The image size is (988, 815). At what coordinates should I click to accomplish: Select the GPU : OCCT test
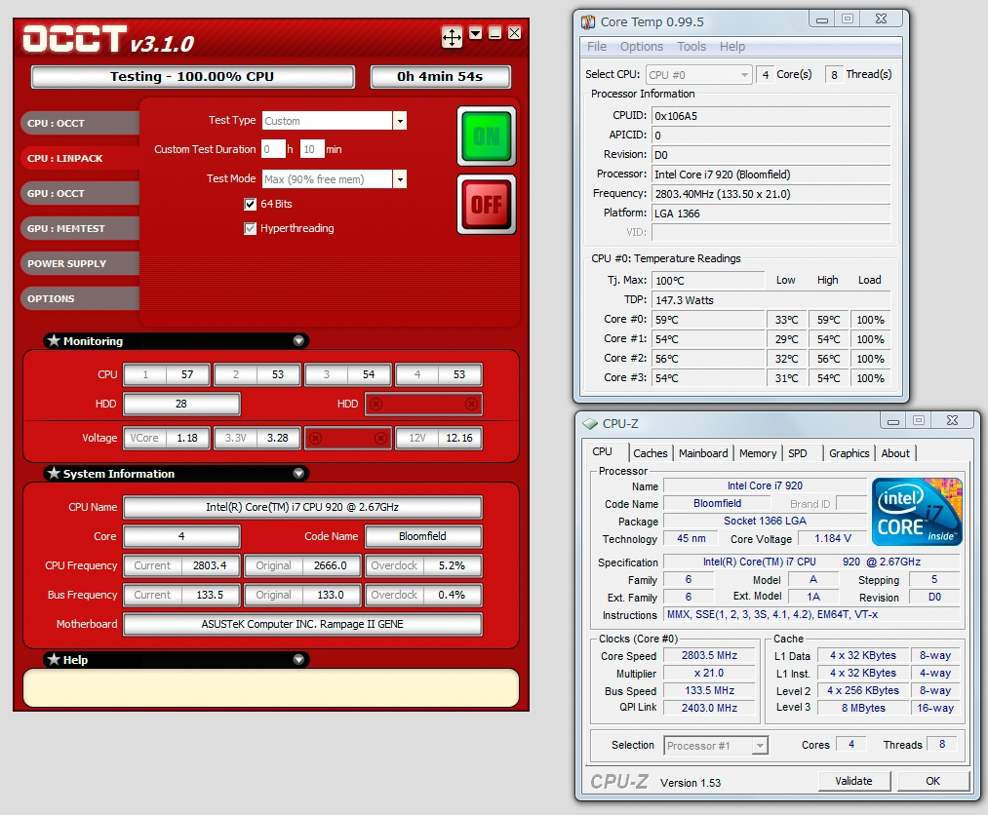pos(79,193)
